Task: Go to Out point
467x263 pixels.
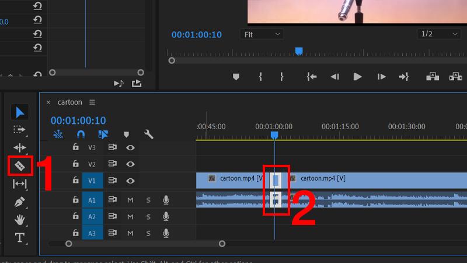Action: pyautogui.click(x=404, y=77)
